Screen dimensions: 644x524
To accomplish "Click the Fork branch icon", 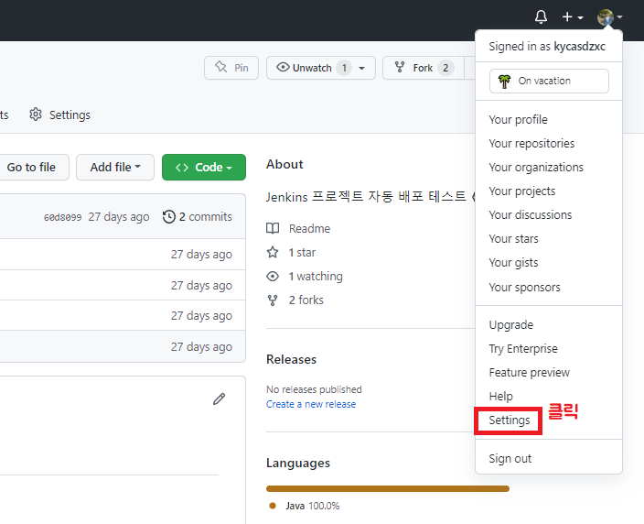I will 400,67.
